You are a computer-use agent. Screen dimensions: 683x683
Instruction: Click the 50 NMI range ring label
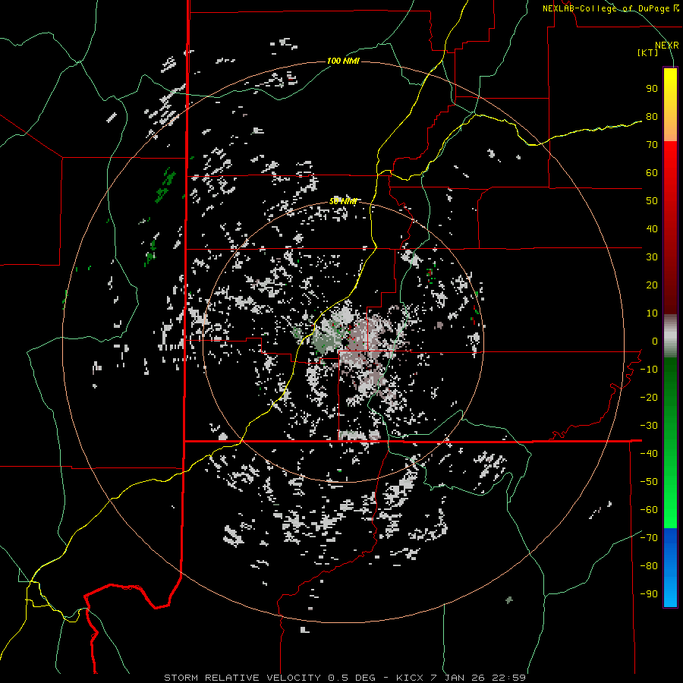[343, 201]
